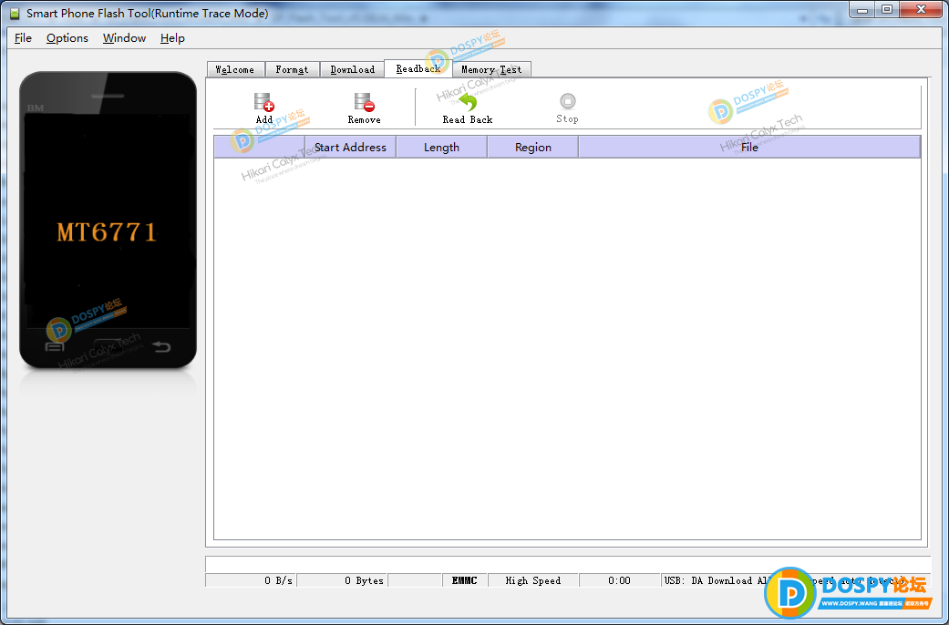
Task: Open the Help menu
Action: coord(172,38)
